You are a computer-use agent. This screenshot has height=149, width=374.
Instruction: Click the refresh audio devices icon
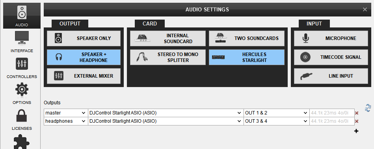368,107
